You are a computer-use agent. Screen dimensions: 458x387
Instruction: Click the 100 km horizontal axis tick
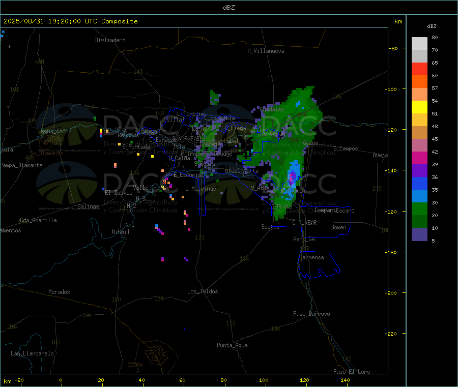[264, 380]
